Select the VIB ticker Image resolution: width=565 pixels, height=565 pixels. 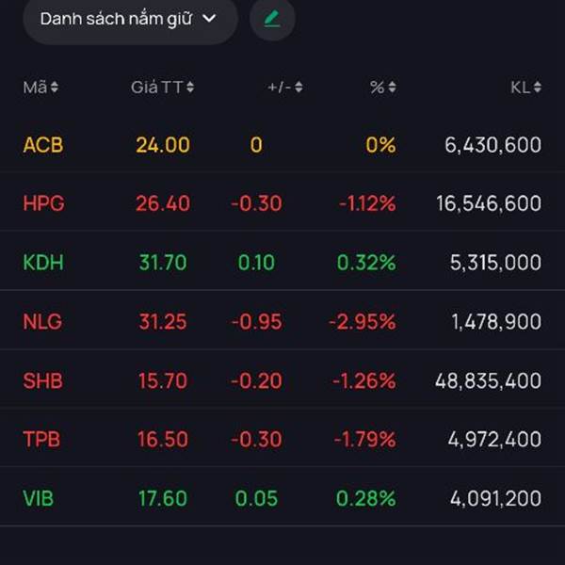[x=39, y=498]
